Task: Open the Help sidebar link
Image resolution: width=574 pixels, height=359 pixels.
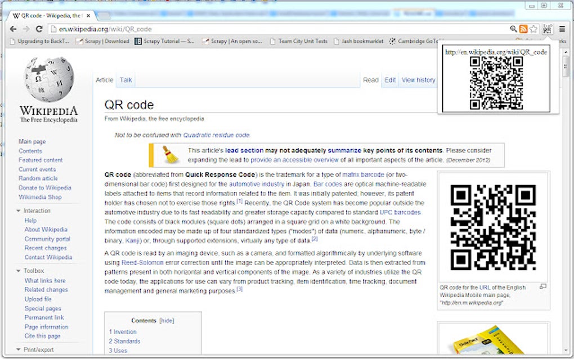Action: click(30, 221)
